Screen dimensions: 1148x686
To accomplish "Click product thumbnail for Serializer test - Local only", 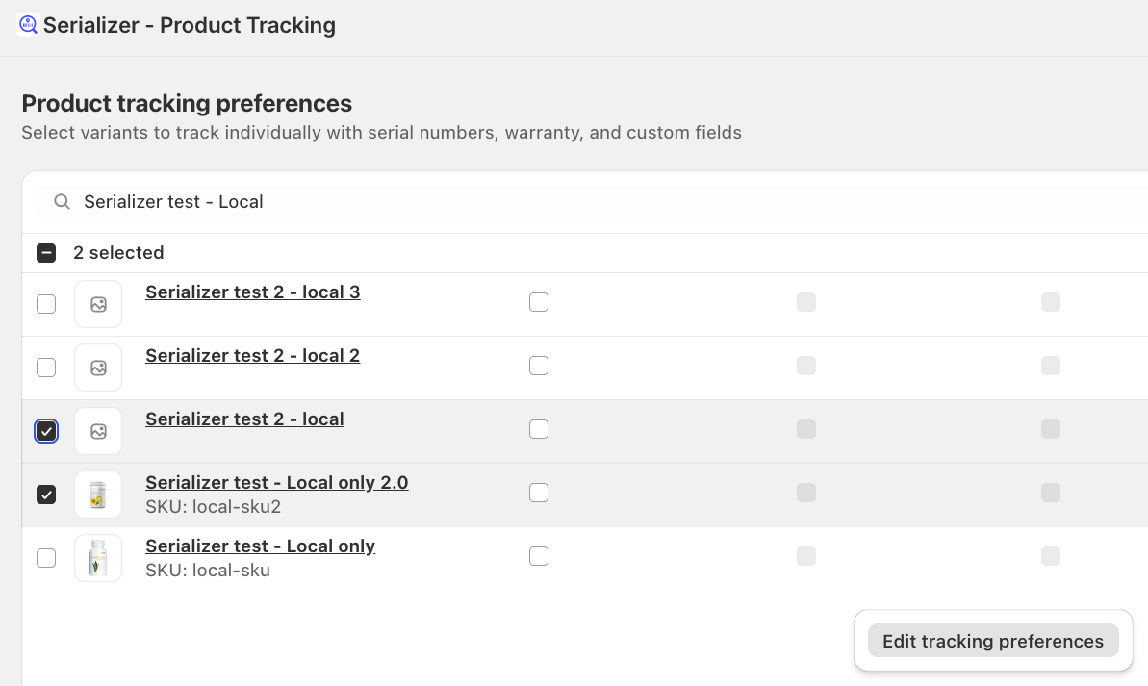I will [x=98, y=558].
